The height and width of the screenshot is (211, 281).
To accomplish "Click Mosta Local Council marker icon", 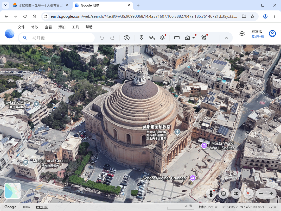I will click(x=25, y=162).
